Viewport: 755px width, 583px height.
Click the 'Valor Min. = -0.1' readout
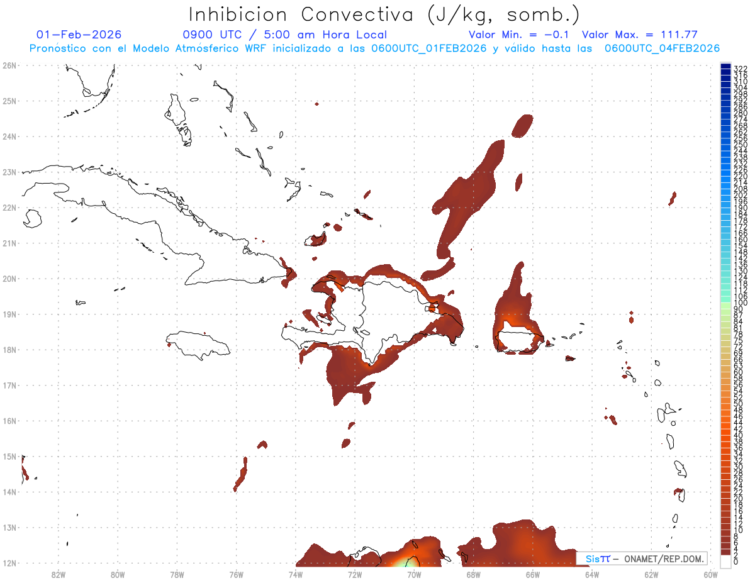[519, 35]
